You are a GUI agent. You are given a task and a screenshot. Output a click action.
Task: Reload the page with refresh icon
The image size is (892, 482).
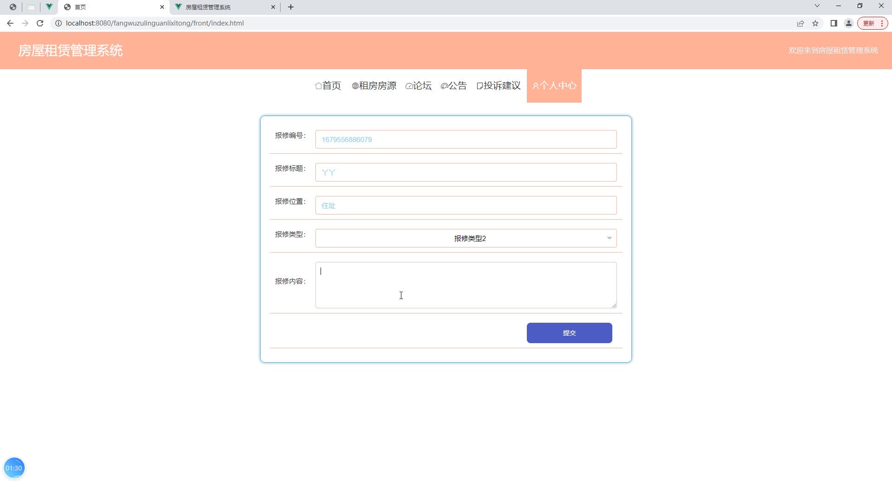tap(40, 23)
